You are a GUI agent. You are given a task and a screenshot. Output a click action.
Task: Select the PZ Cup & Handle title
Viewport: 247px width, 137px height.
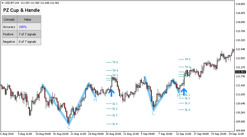coord(21,10)
